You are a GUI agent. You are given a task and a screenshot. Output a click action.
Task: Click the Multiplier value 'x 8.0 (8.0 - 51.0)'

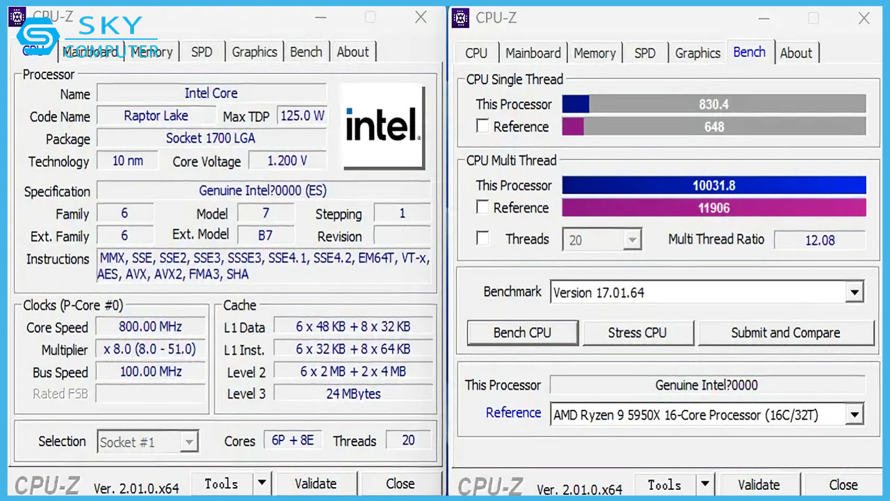click(151, 349)
